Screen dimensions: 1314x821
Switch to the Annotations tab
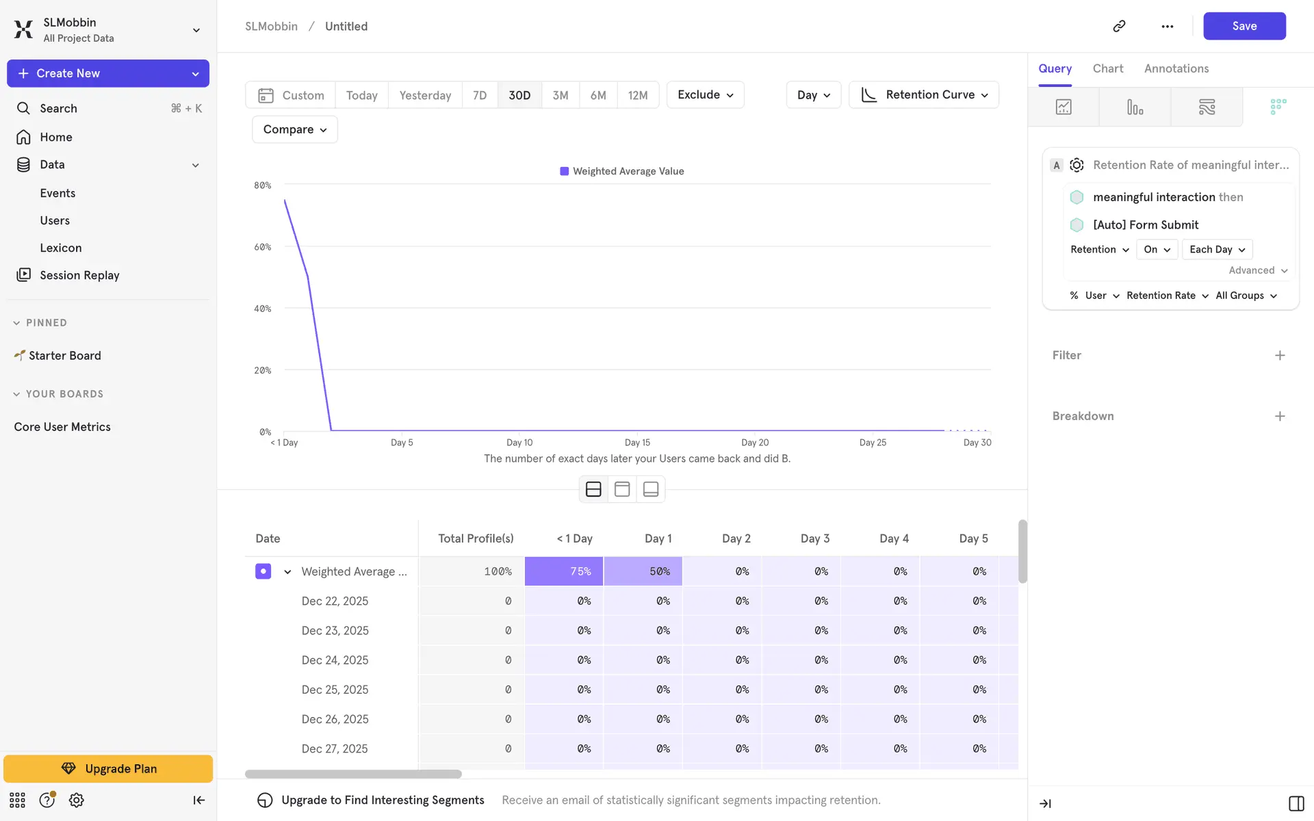[1176, 68]
